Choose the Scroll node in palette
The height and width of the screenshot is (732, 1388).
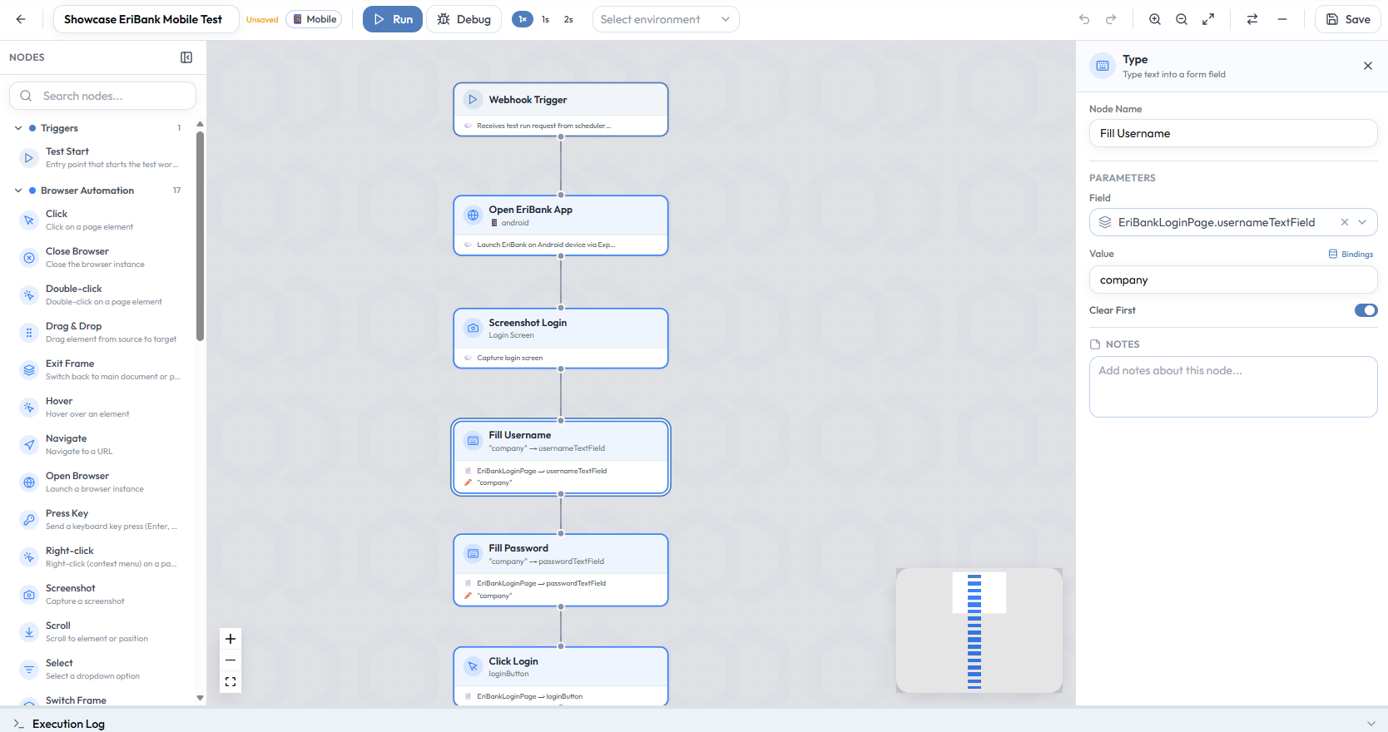[x=100, y=632]
